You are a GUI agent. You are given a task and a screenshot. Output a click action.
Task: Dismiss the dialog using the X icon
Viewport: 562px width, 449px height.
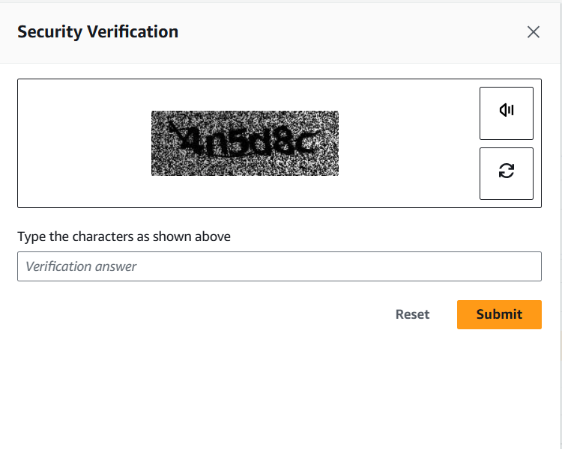533,31
